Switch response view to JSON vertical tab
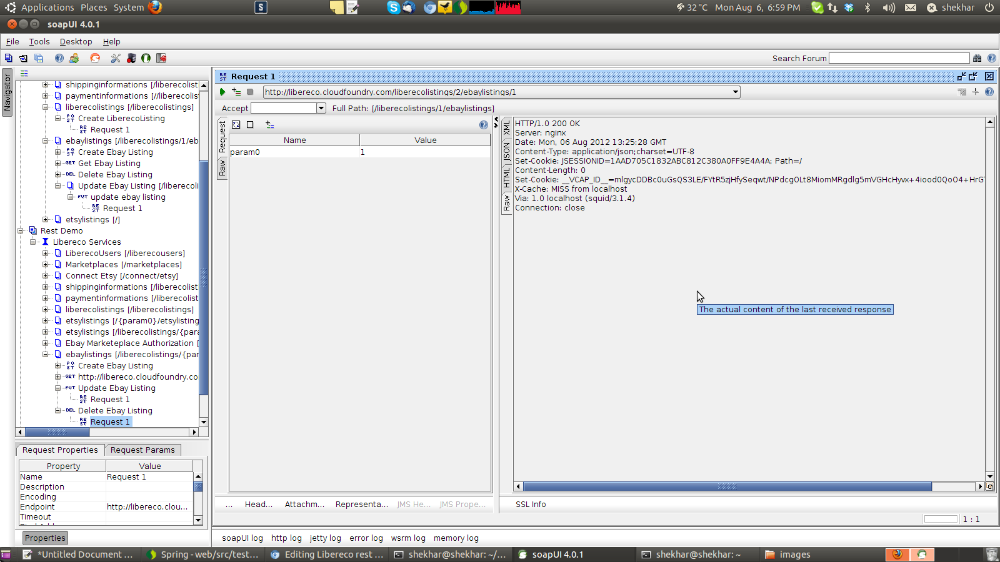This screenshot has width=1000, height=562. (x=507, y=150)
